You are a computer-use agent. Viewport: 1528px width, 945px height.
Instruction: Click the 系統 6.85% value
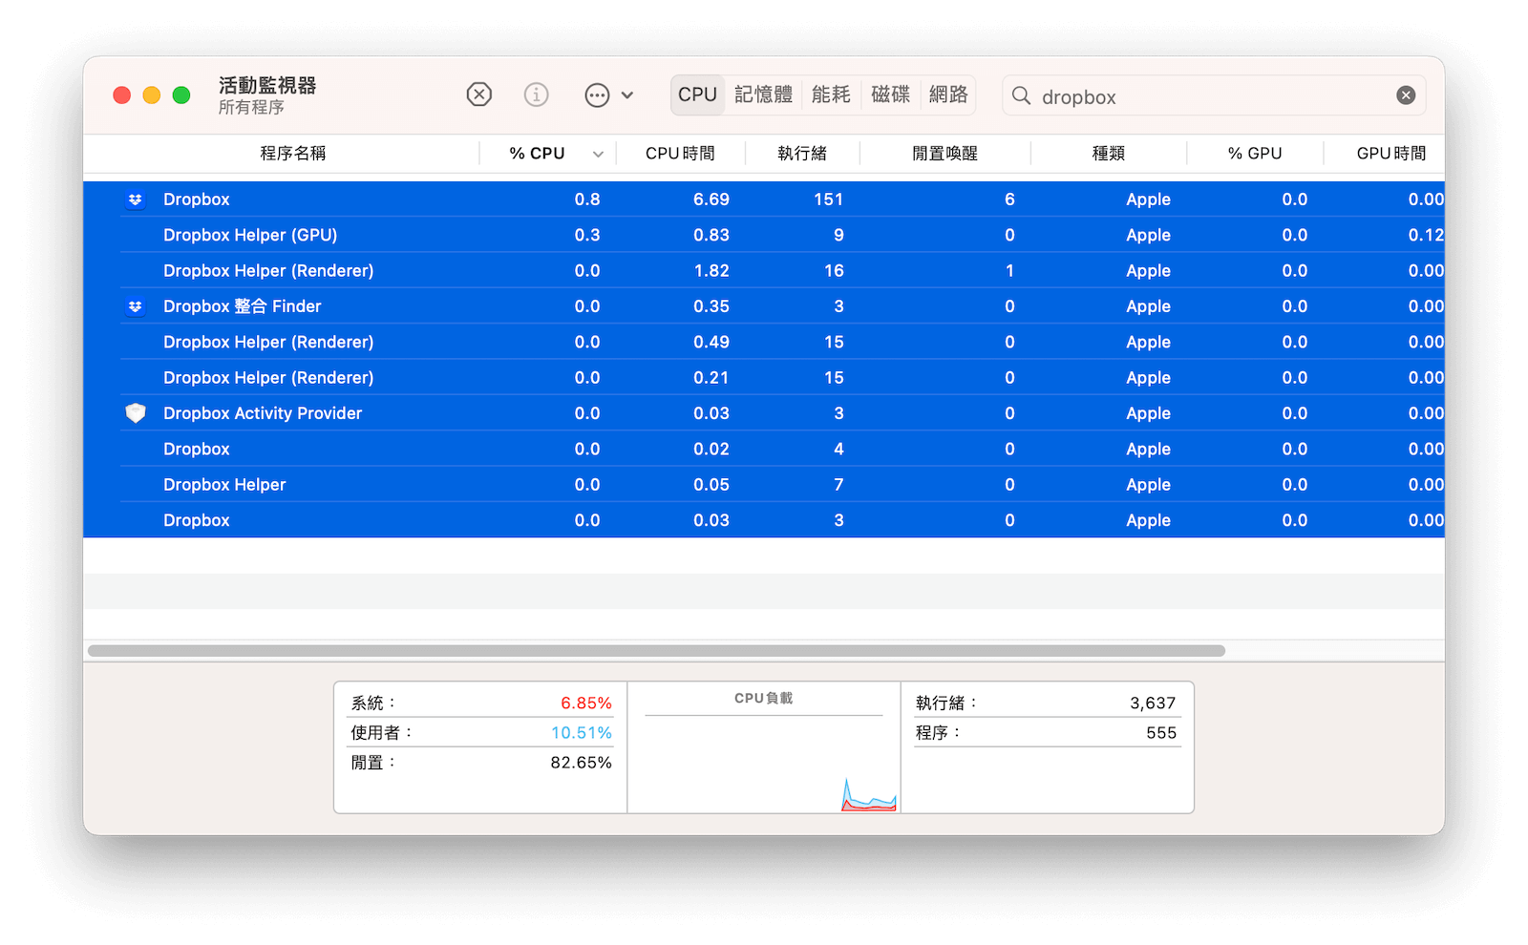[x=585, y=703]
